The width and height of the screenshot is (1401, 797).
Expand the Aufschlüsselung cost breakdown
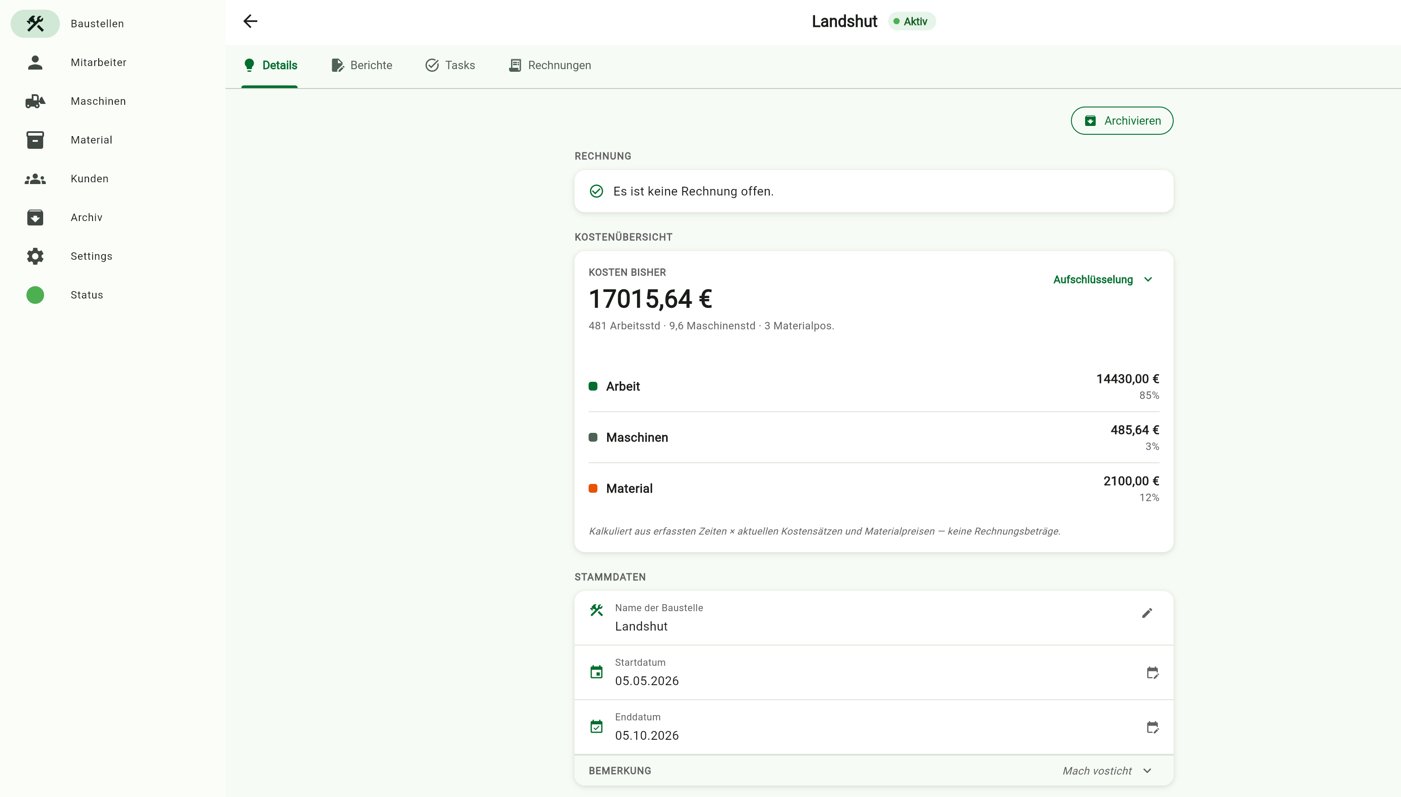pyautogui.click(x=1103, y=280)
